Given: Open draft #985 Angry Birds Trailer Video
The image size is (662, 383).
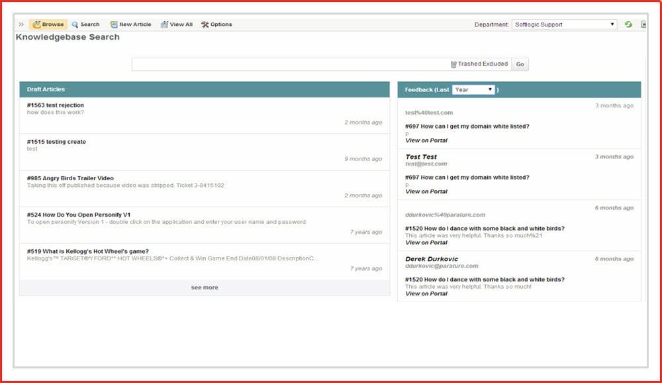Looking at the screenshot, I should coord(70,178).
